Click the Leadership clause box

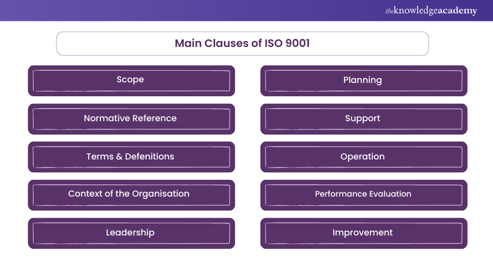(131, 233)
